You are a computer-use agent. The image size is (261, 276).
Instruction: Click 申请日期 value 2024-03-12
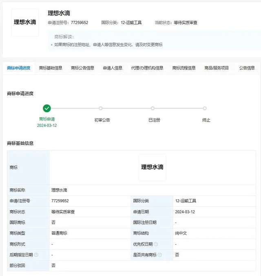(x=185, y=212)
